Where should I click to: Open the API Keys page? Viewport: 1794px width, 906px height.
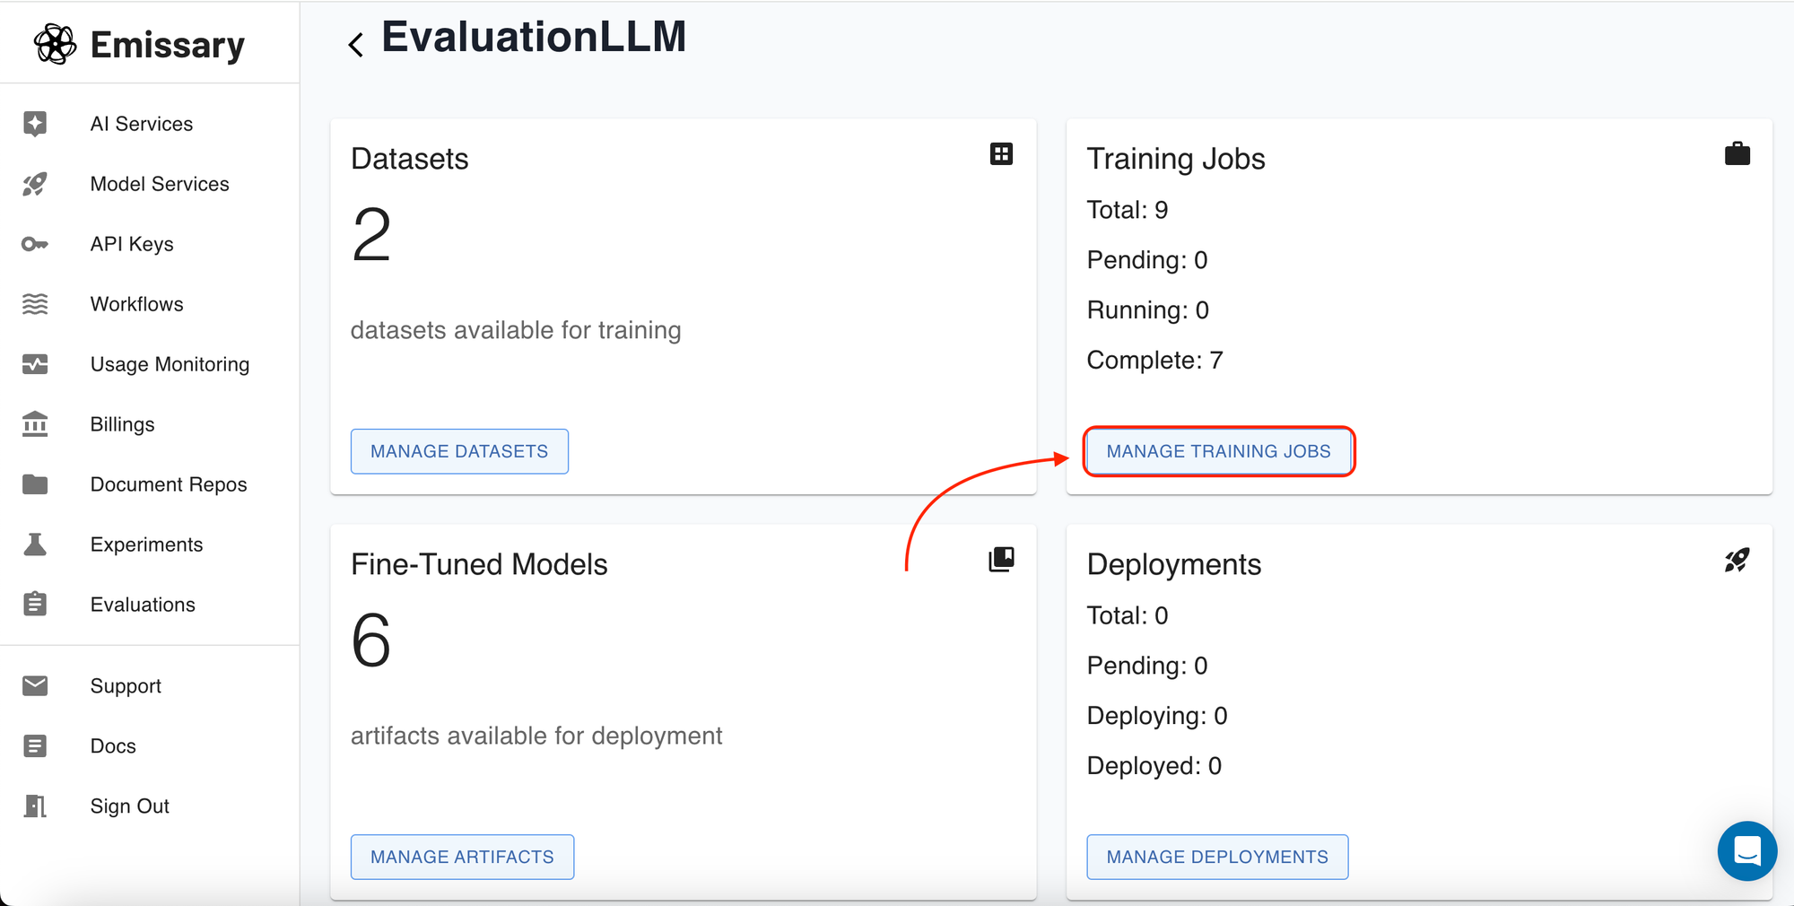coord(132,244)
